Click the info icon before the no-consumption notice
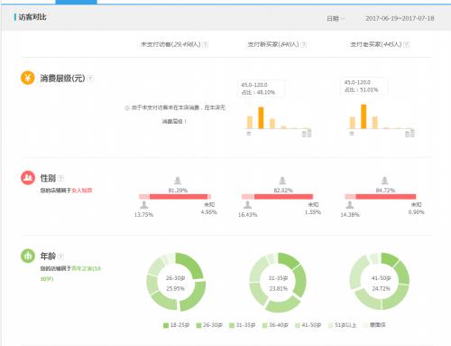Viewport: 451px width, 346px height. [127, 108]
